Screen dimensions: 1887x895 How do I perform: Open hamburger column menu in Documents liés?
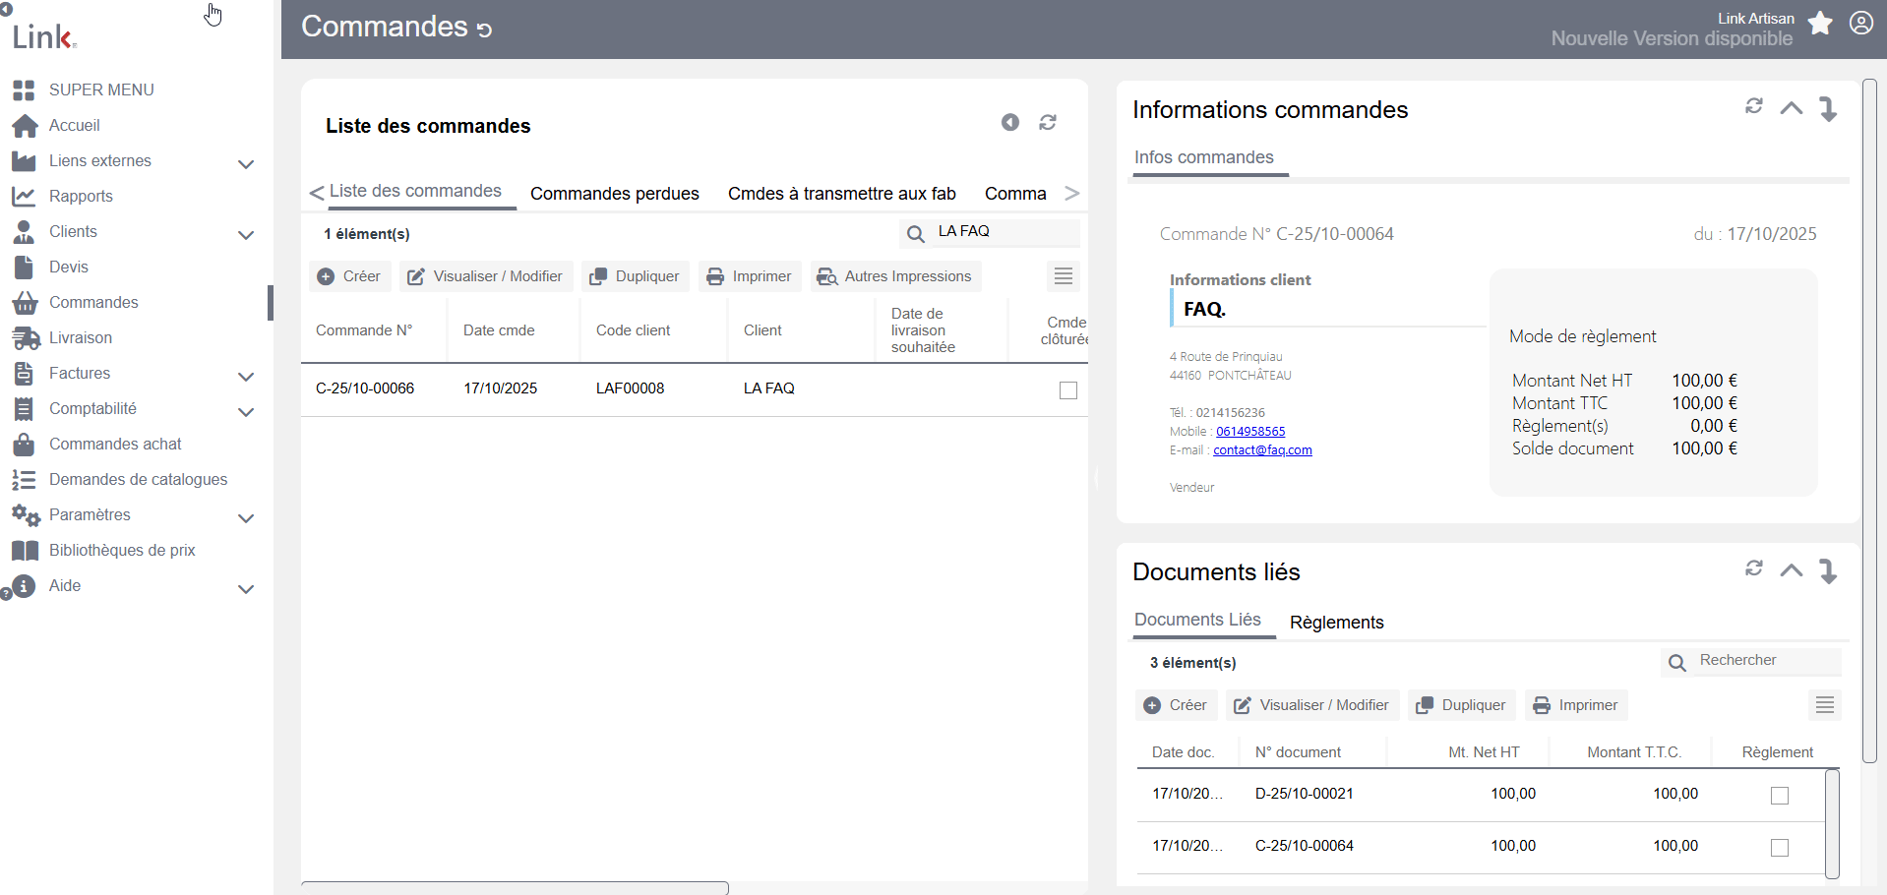pos(1825,705)
